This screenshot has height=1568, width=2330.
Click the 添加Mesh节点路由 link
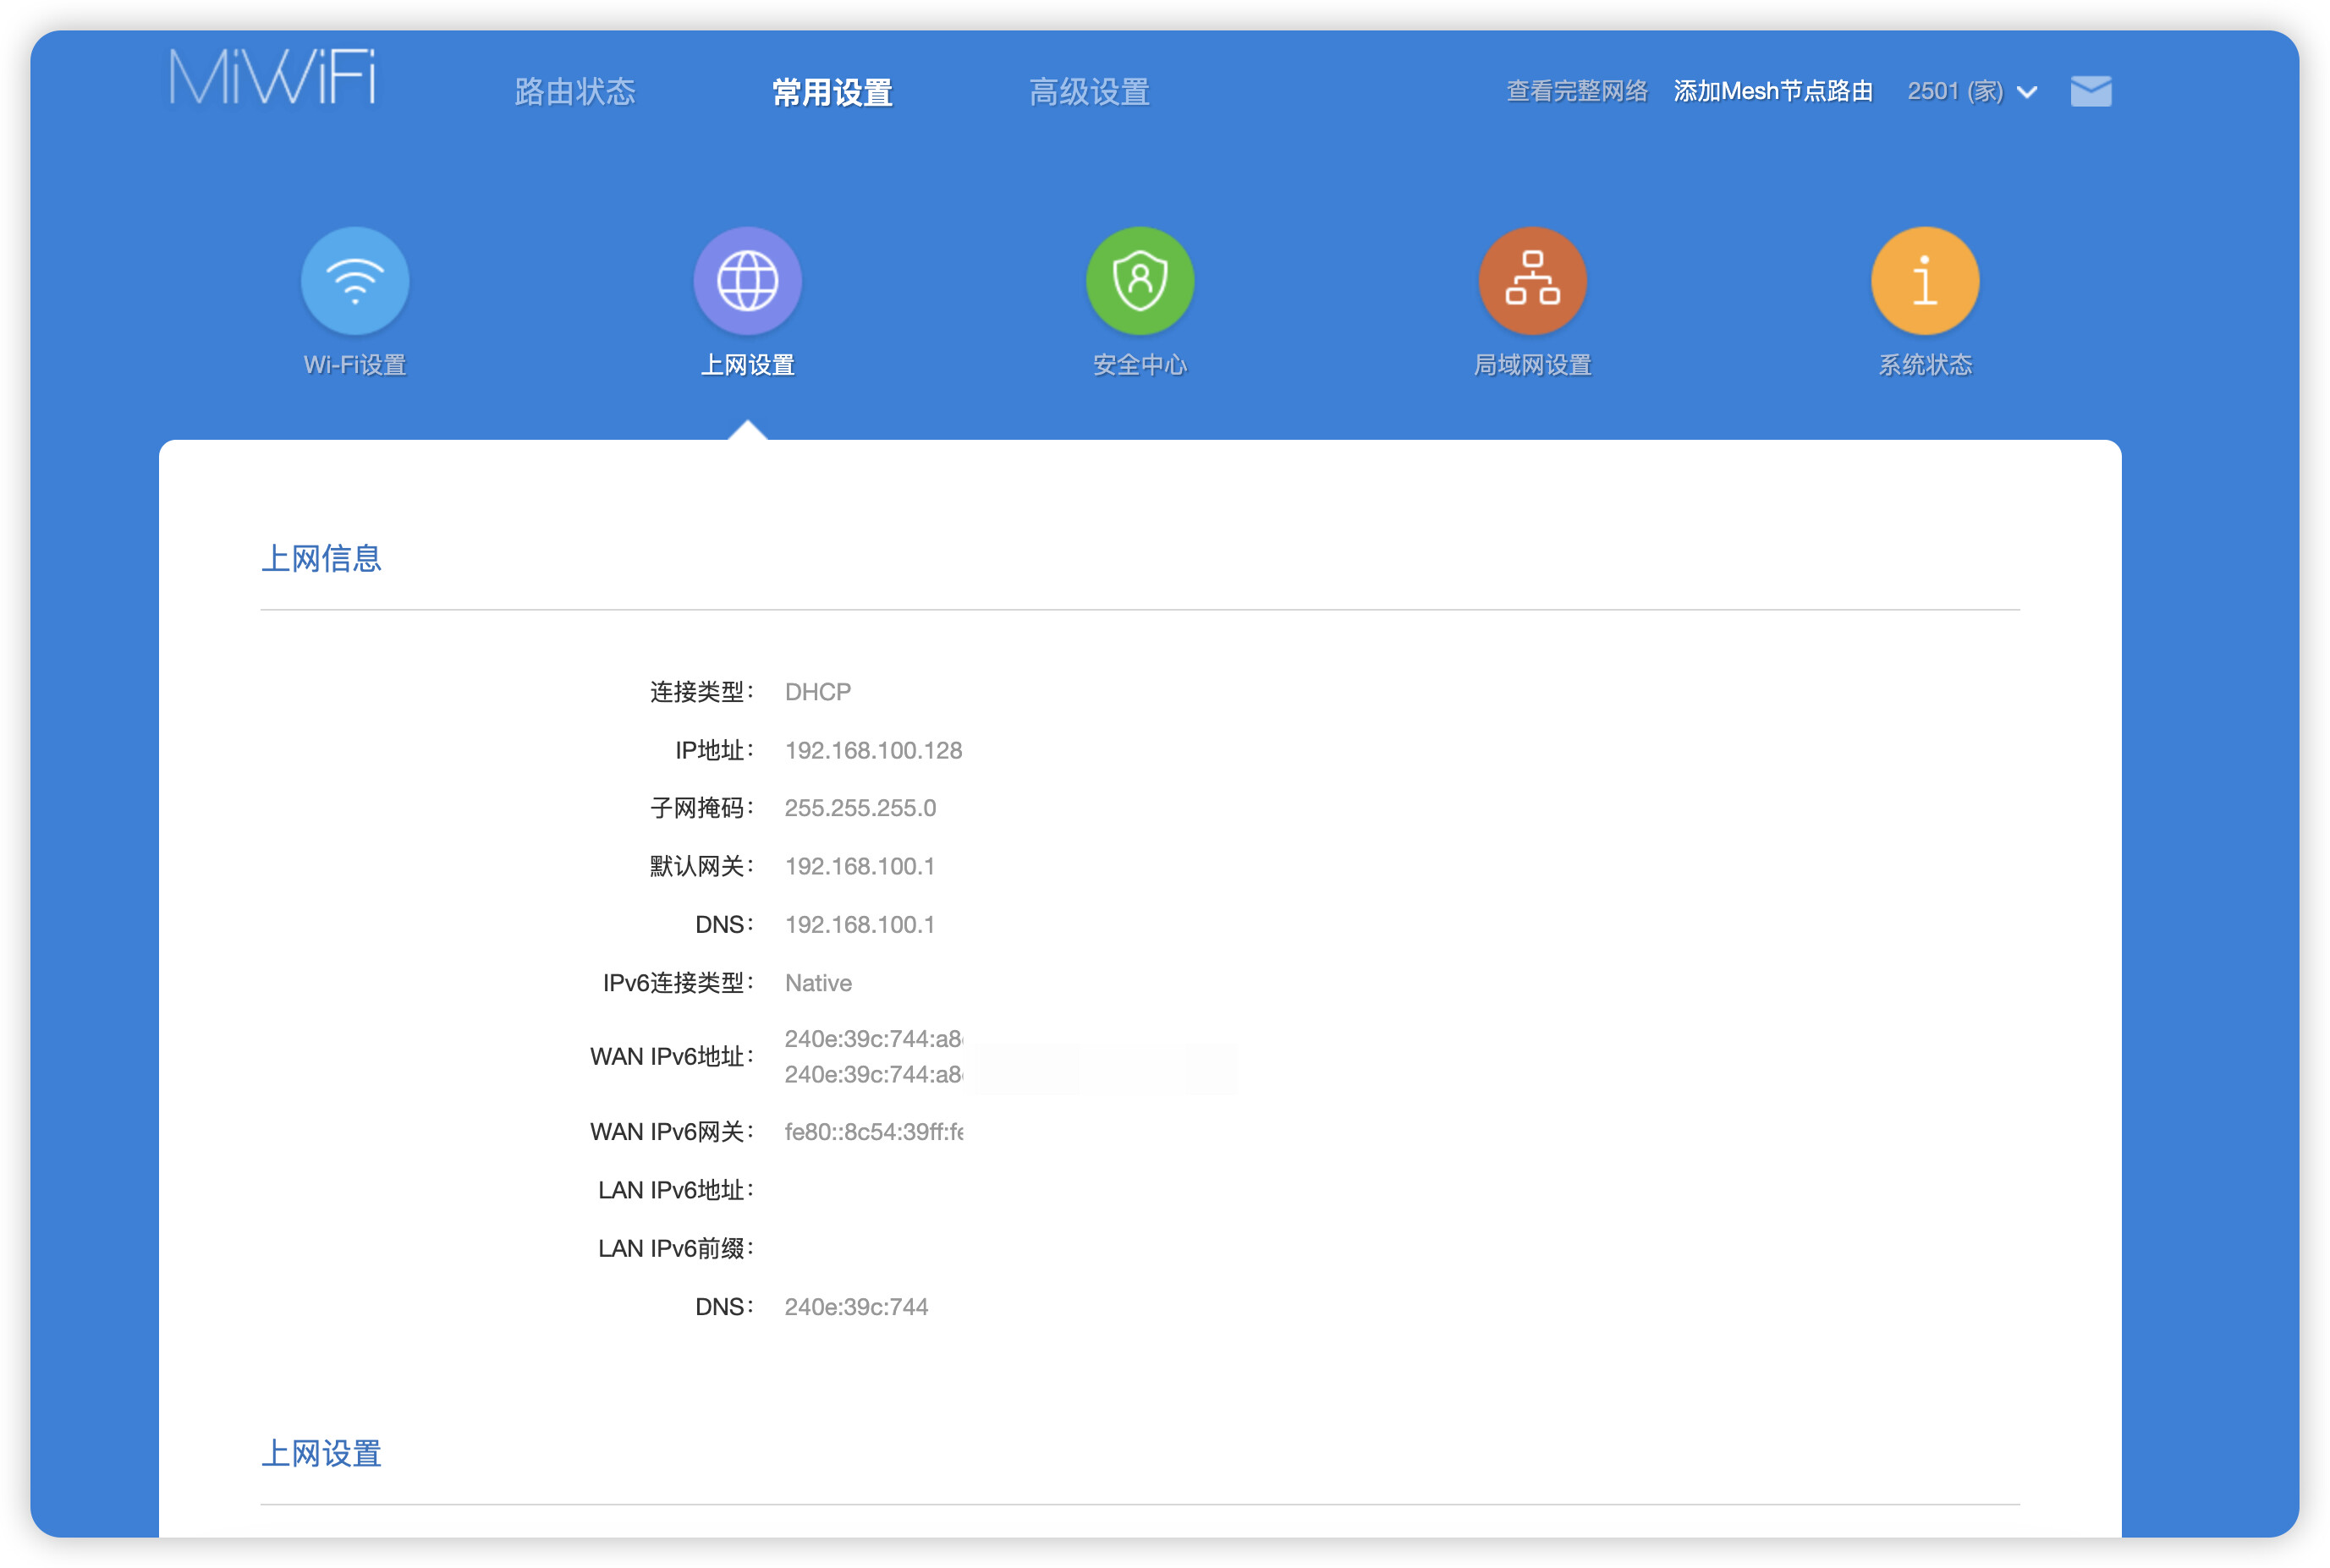(1772, 92)
